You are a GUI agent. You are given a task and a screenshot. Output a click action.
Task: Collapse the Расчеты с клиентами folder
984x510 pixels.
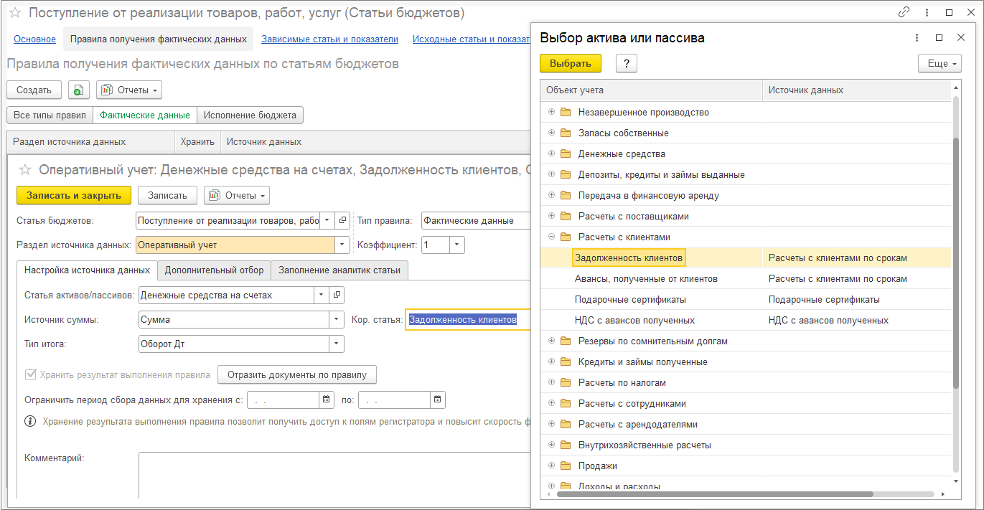[551, 237]
